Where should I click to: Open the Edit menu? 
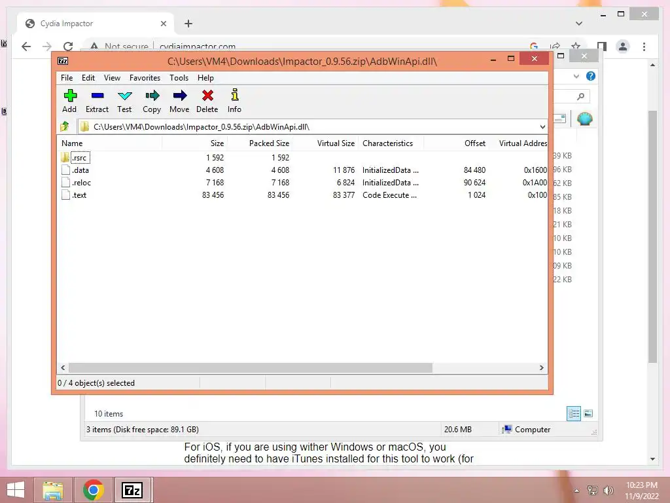88,78
